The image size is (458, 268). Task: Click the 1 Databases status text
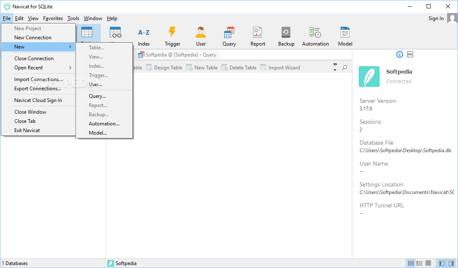click(15, 263)
